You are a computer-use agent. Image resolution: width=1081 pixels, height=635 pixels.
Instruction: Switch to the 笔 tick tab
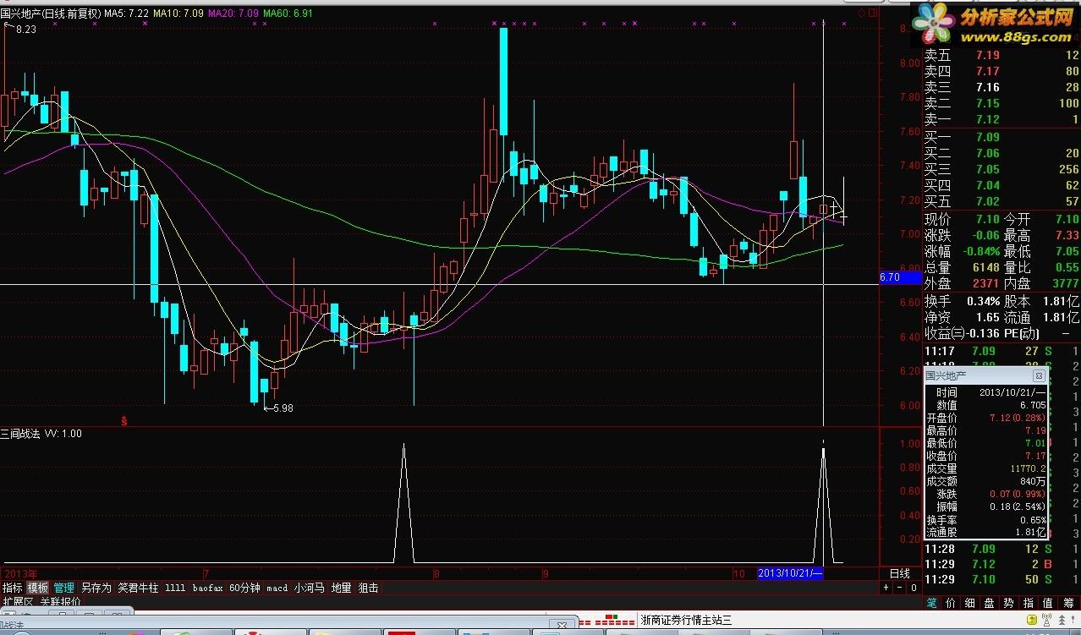[931, 603]
